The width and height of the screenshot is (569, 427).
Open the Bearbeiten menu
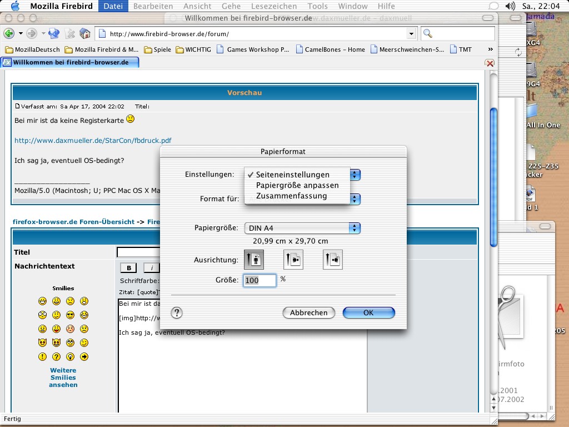tap(153, 6)
